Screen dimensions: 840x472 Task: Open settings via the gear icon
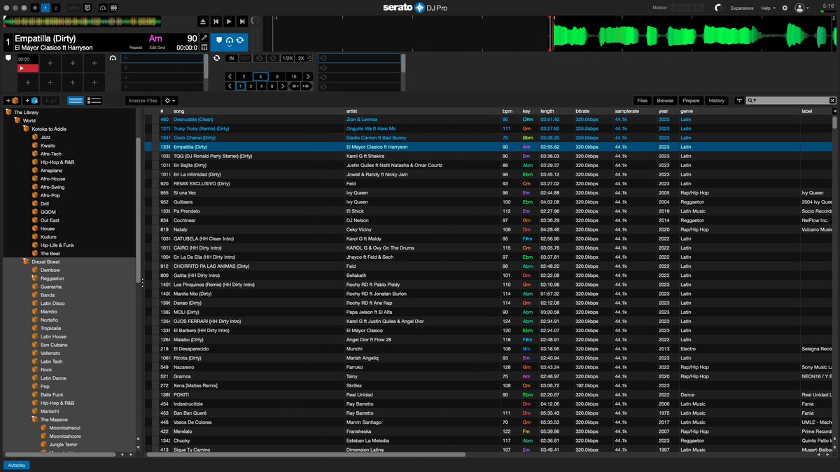tap(785, 8)
